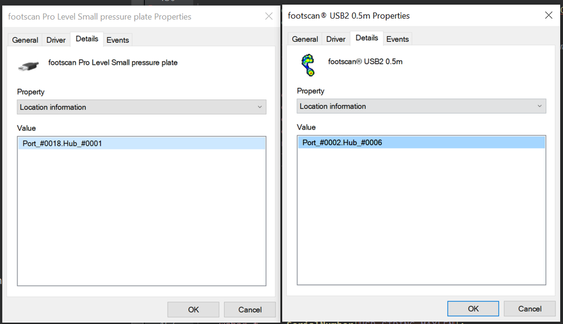Open Driver tab in USB2 0.5m dialog

pos(336,39)
